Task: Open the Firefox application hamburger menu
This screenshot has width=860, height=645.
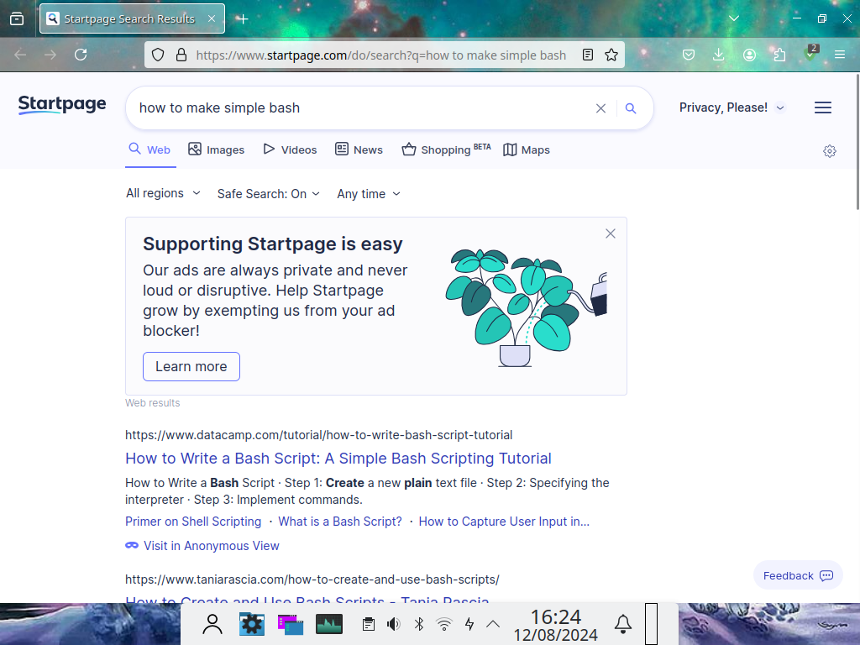Action: 840,55
